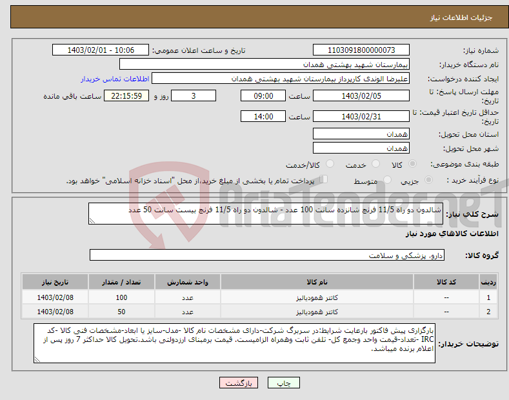Toggle the Islamic treasury payment checkbox
Image resolution: width=509 pixels, height=400 pixels.
click(x=323, y=179)
